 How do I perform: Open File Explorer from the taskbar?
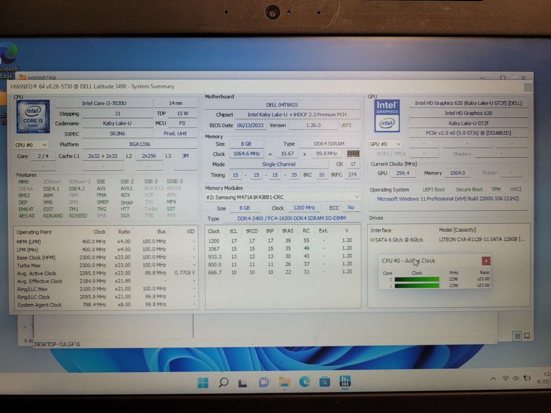click(284, 382)
